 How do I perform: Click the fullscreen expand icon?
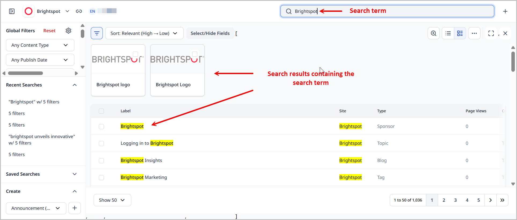pos(491,33)
